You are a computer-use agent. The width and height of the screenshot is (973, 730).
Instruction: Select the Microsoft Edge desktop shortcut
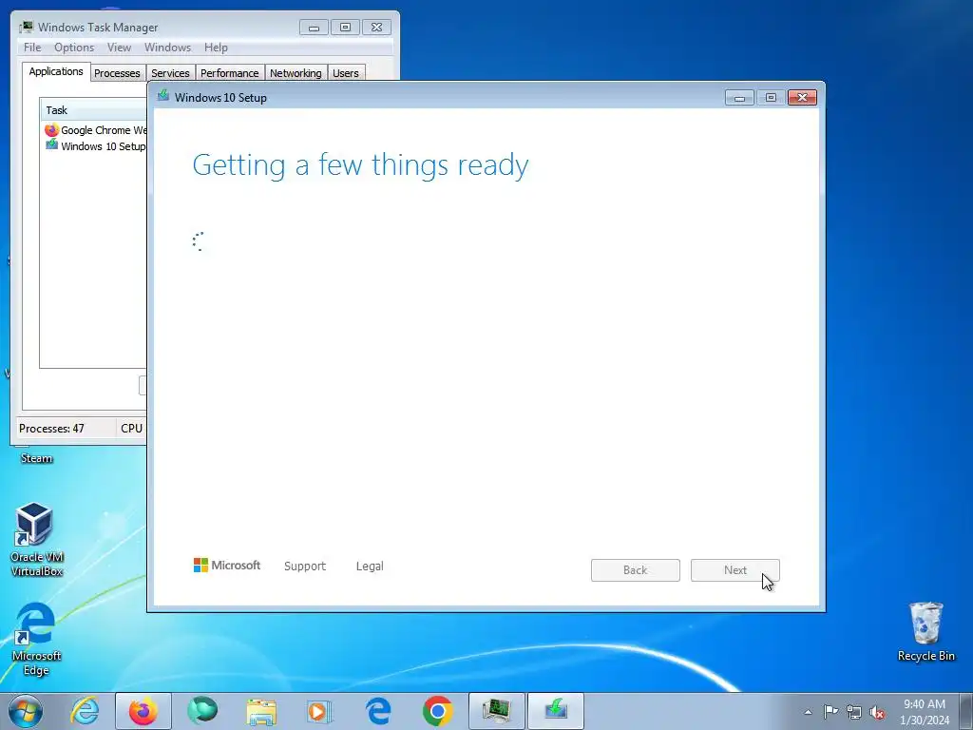point(36,638)
